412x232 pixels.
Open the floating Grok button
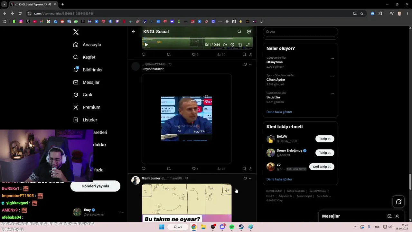tap(399, 202)
